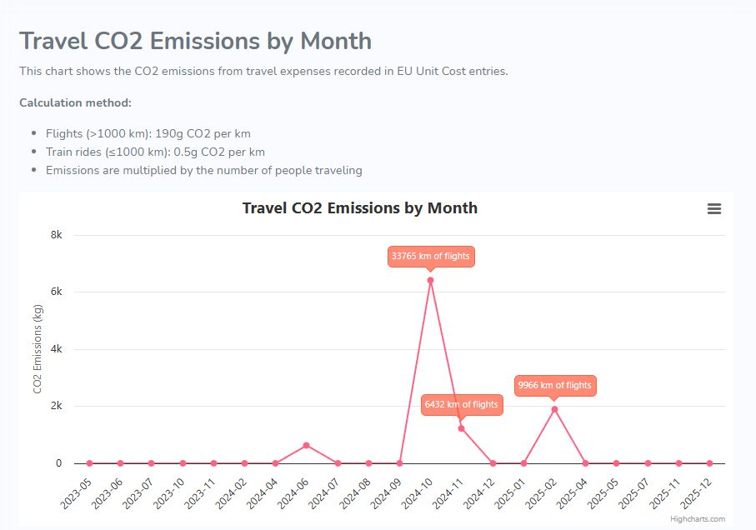Click the 2023-05 data point on the line
This screenshot has height=530, width=756.
click(x=89, y=463)
